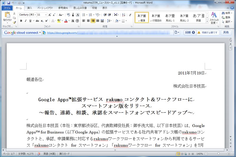
Task: Click the character shading (gray A) icon
Action: (73, 21)
